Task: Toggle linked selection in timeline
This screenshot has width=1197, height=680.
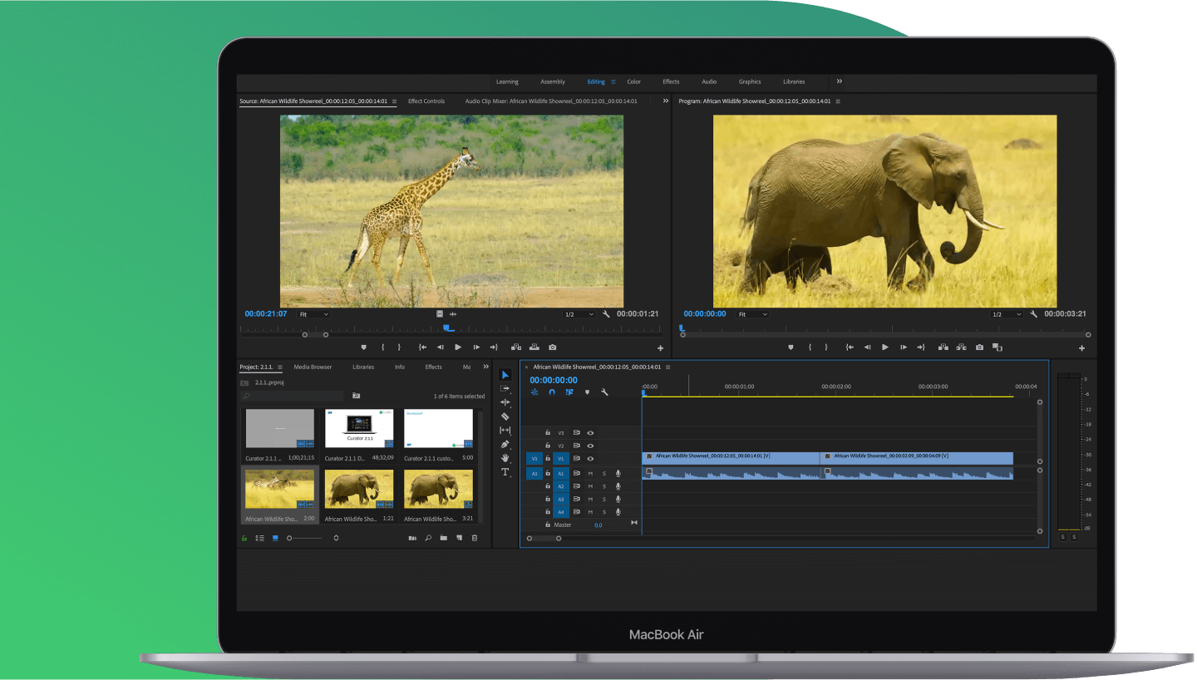Action: point(569,392)
